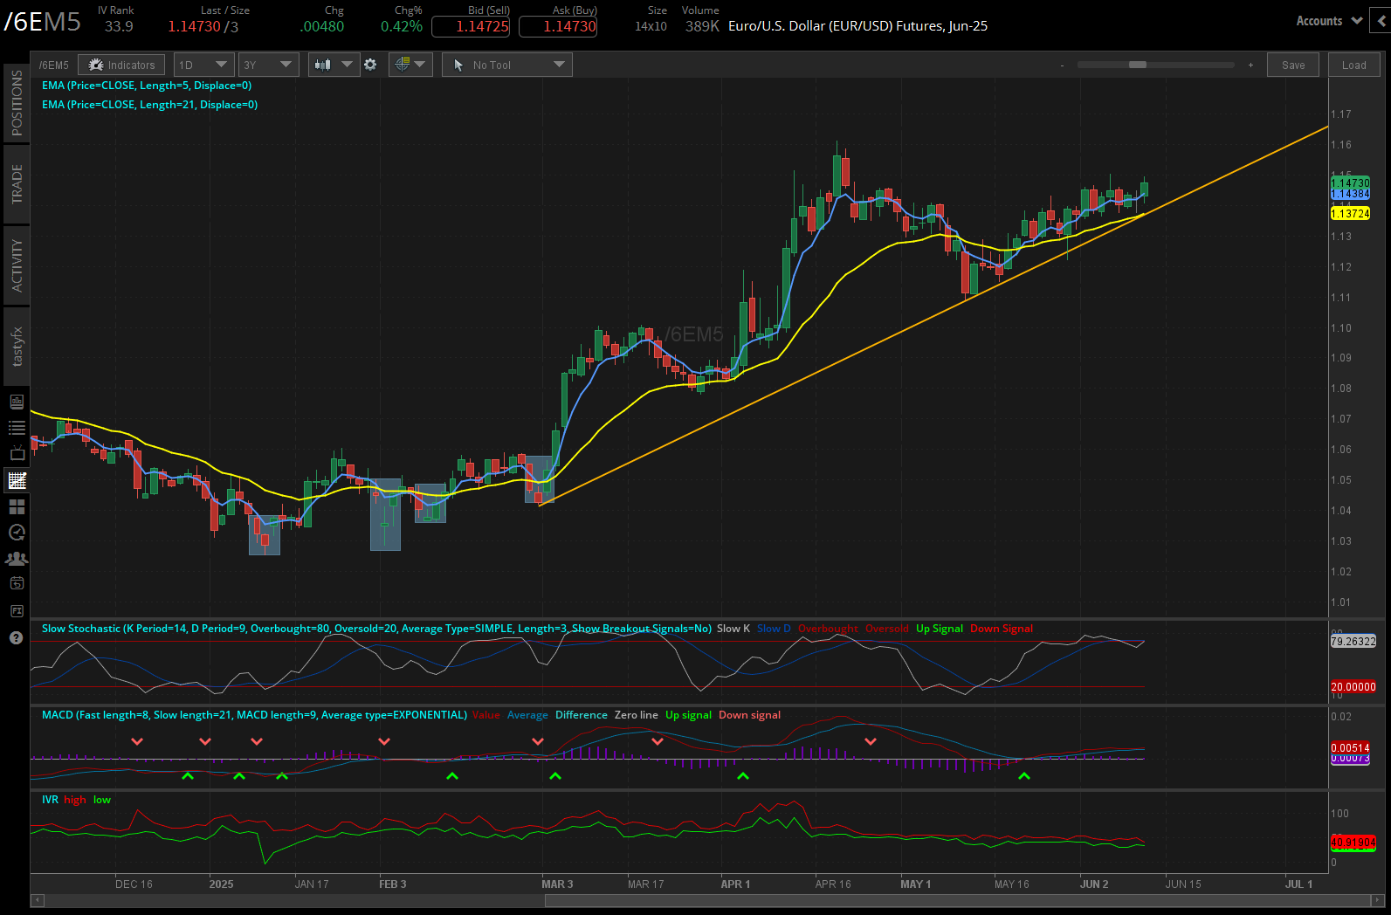This screenshot has width=1391, height=915.
Task: Select the EMA Length=5 study label
Action: tap(147, 86)
